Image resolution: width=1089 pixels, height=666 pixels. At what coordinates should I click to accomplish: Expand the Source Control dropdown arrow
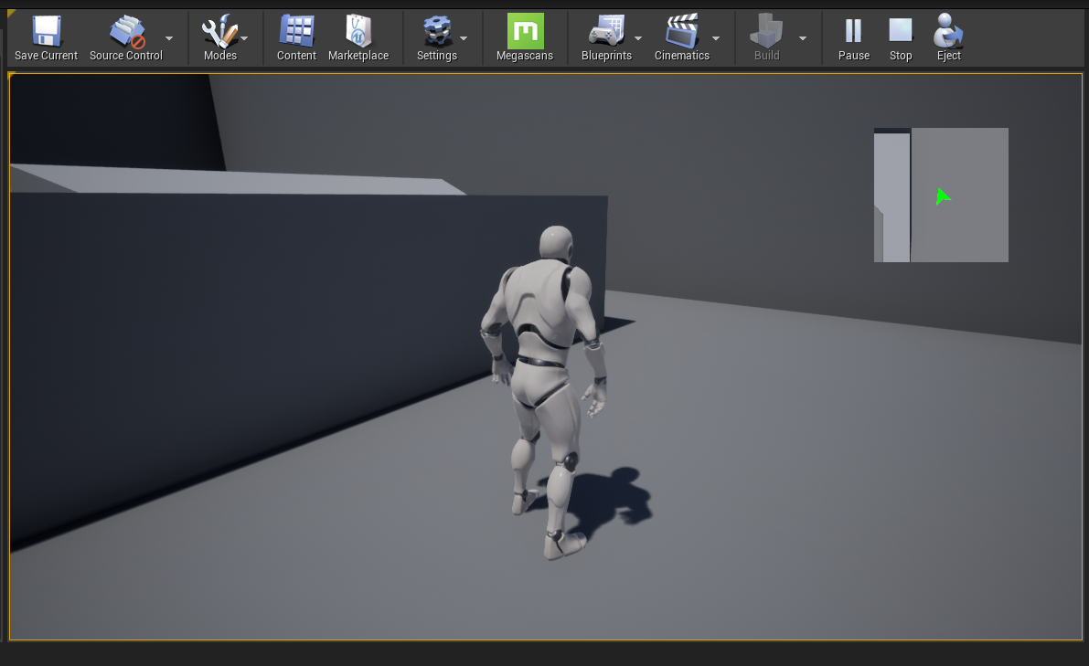coord(169,39)
